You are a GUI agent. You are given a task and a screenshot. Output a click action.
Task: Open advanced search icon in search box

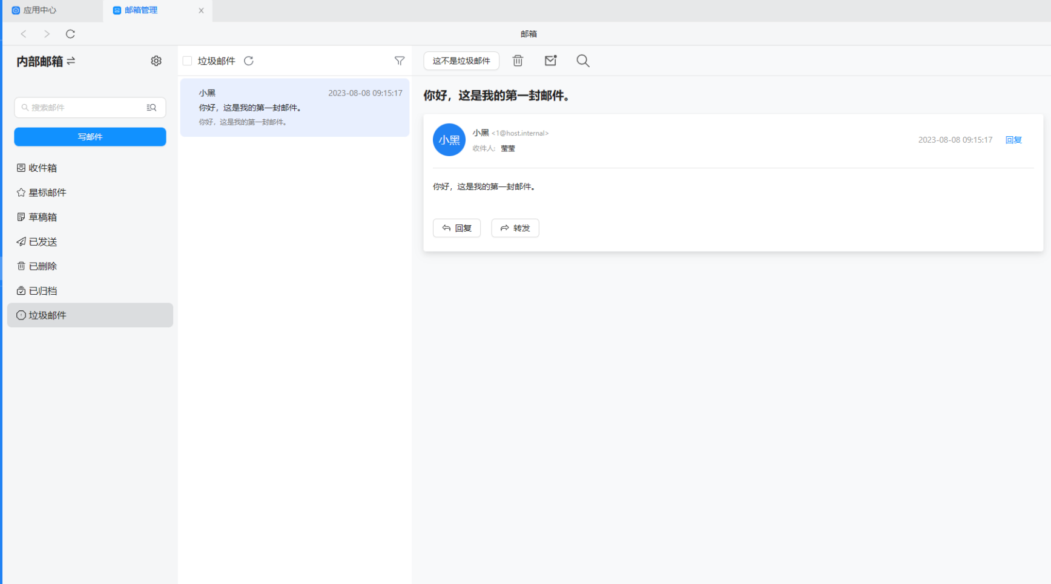pyautogui.click(x=151, y=108)
